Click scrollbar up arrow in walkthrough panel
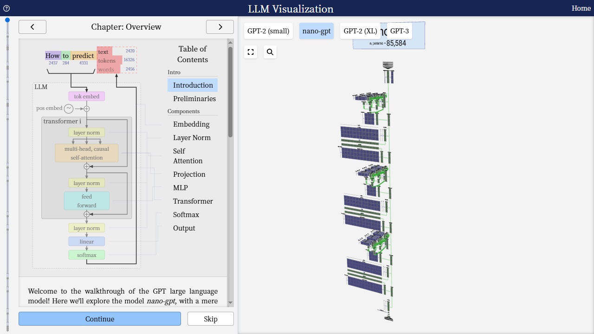The width and height of the screenshot is (594, 334). click(x=230, y=42)
